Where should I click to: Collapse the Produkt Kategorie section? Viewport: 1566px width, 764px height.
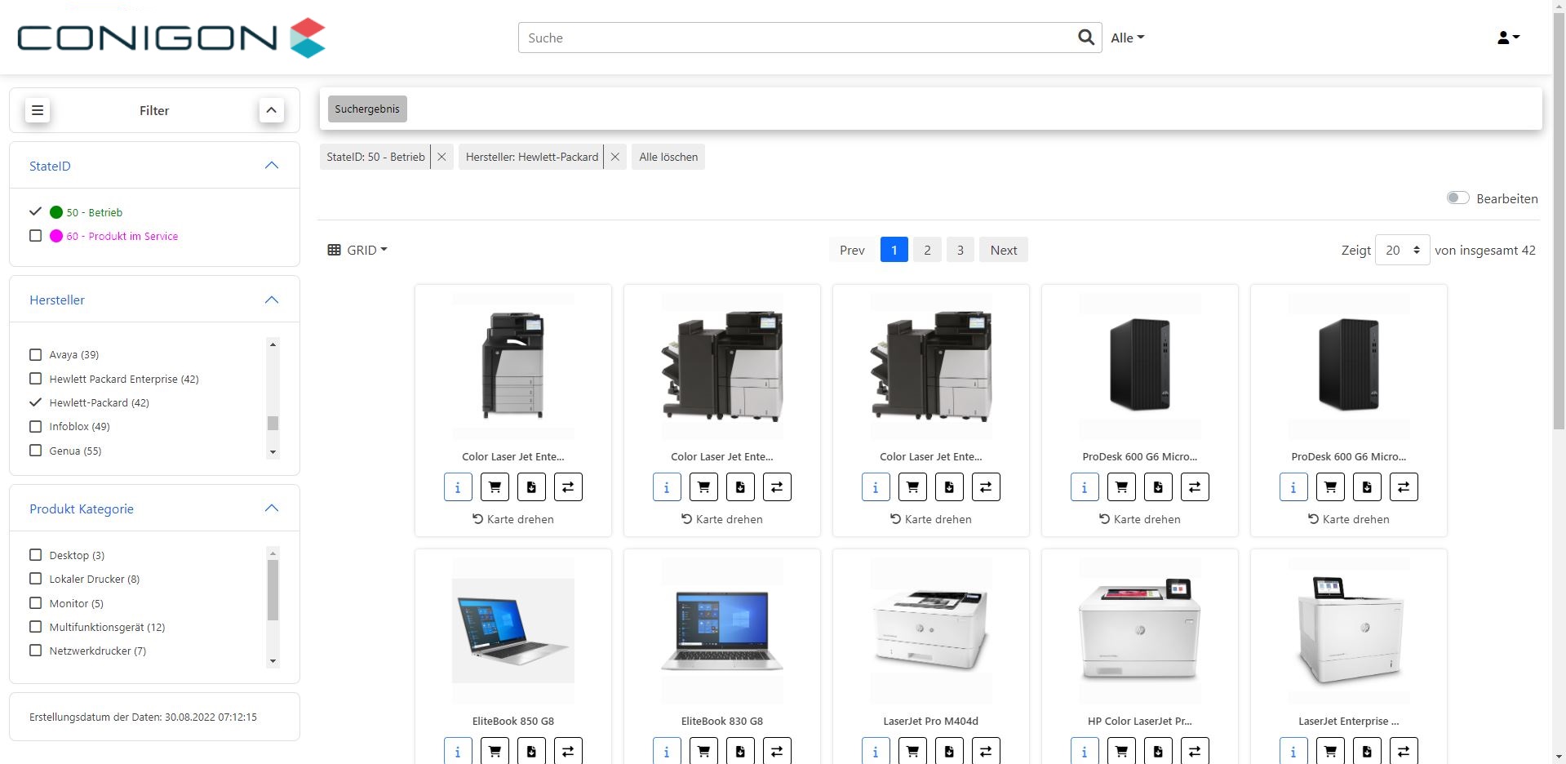pyautogui.click(x=272, y=509)
